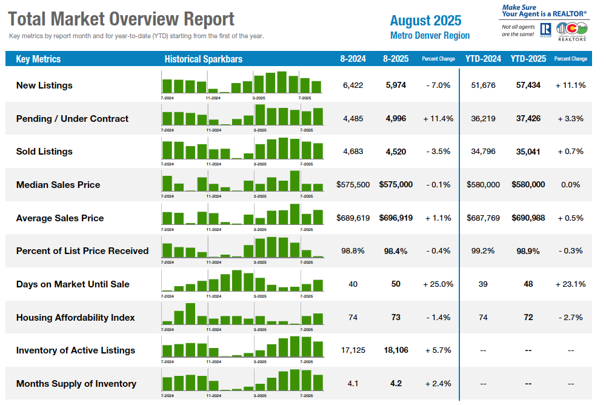The width and height of the screenshot is (606, 405).
Task: Click the 8-2025 column header
Action: pos(396,59)
